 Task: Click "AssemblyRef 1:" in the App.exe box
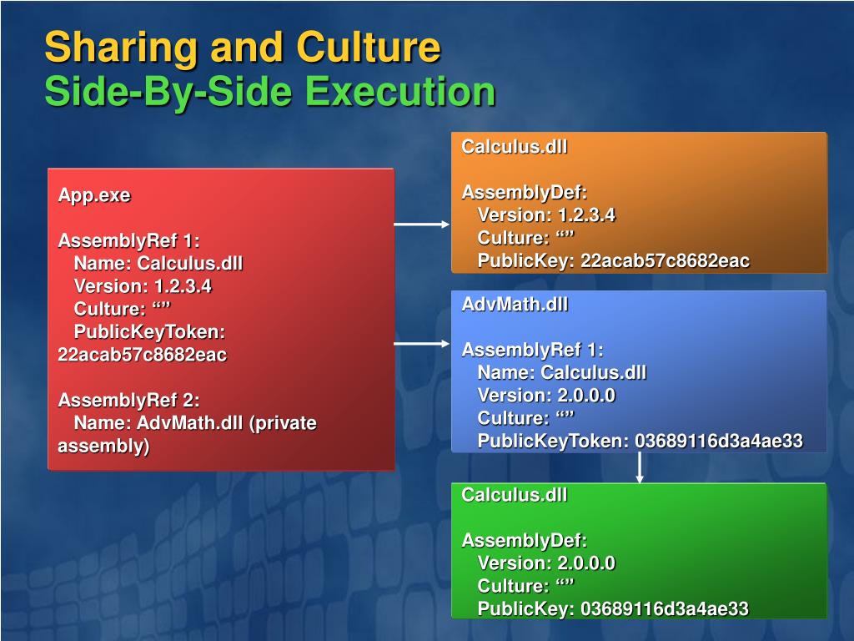129,240
